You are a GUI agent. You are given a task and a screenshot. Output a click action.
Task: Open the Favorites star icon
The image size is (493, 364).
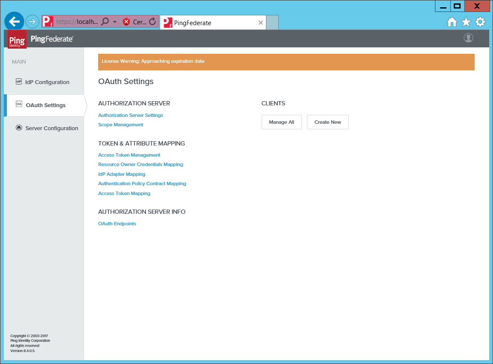pyautogui.click(x=466, y=22)
